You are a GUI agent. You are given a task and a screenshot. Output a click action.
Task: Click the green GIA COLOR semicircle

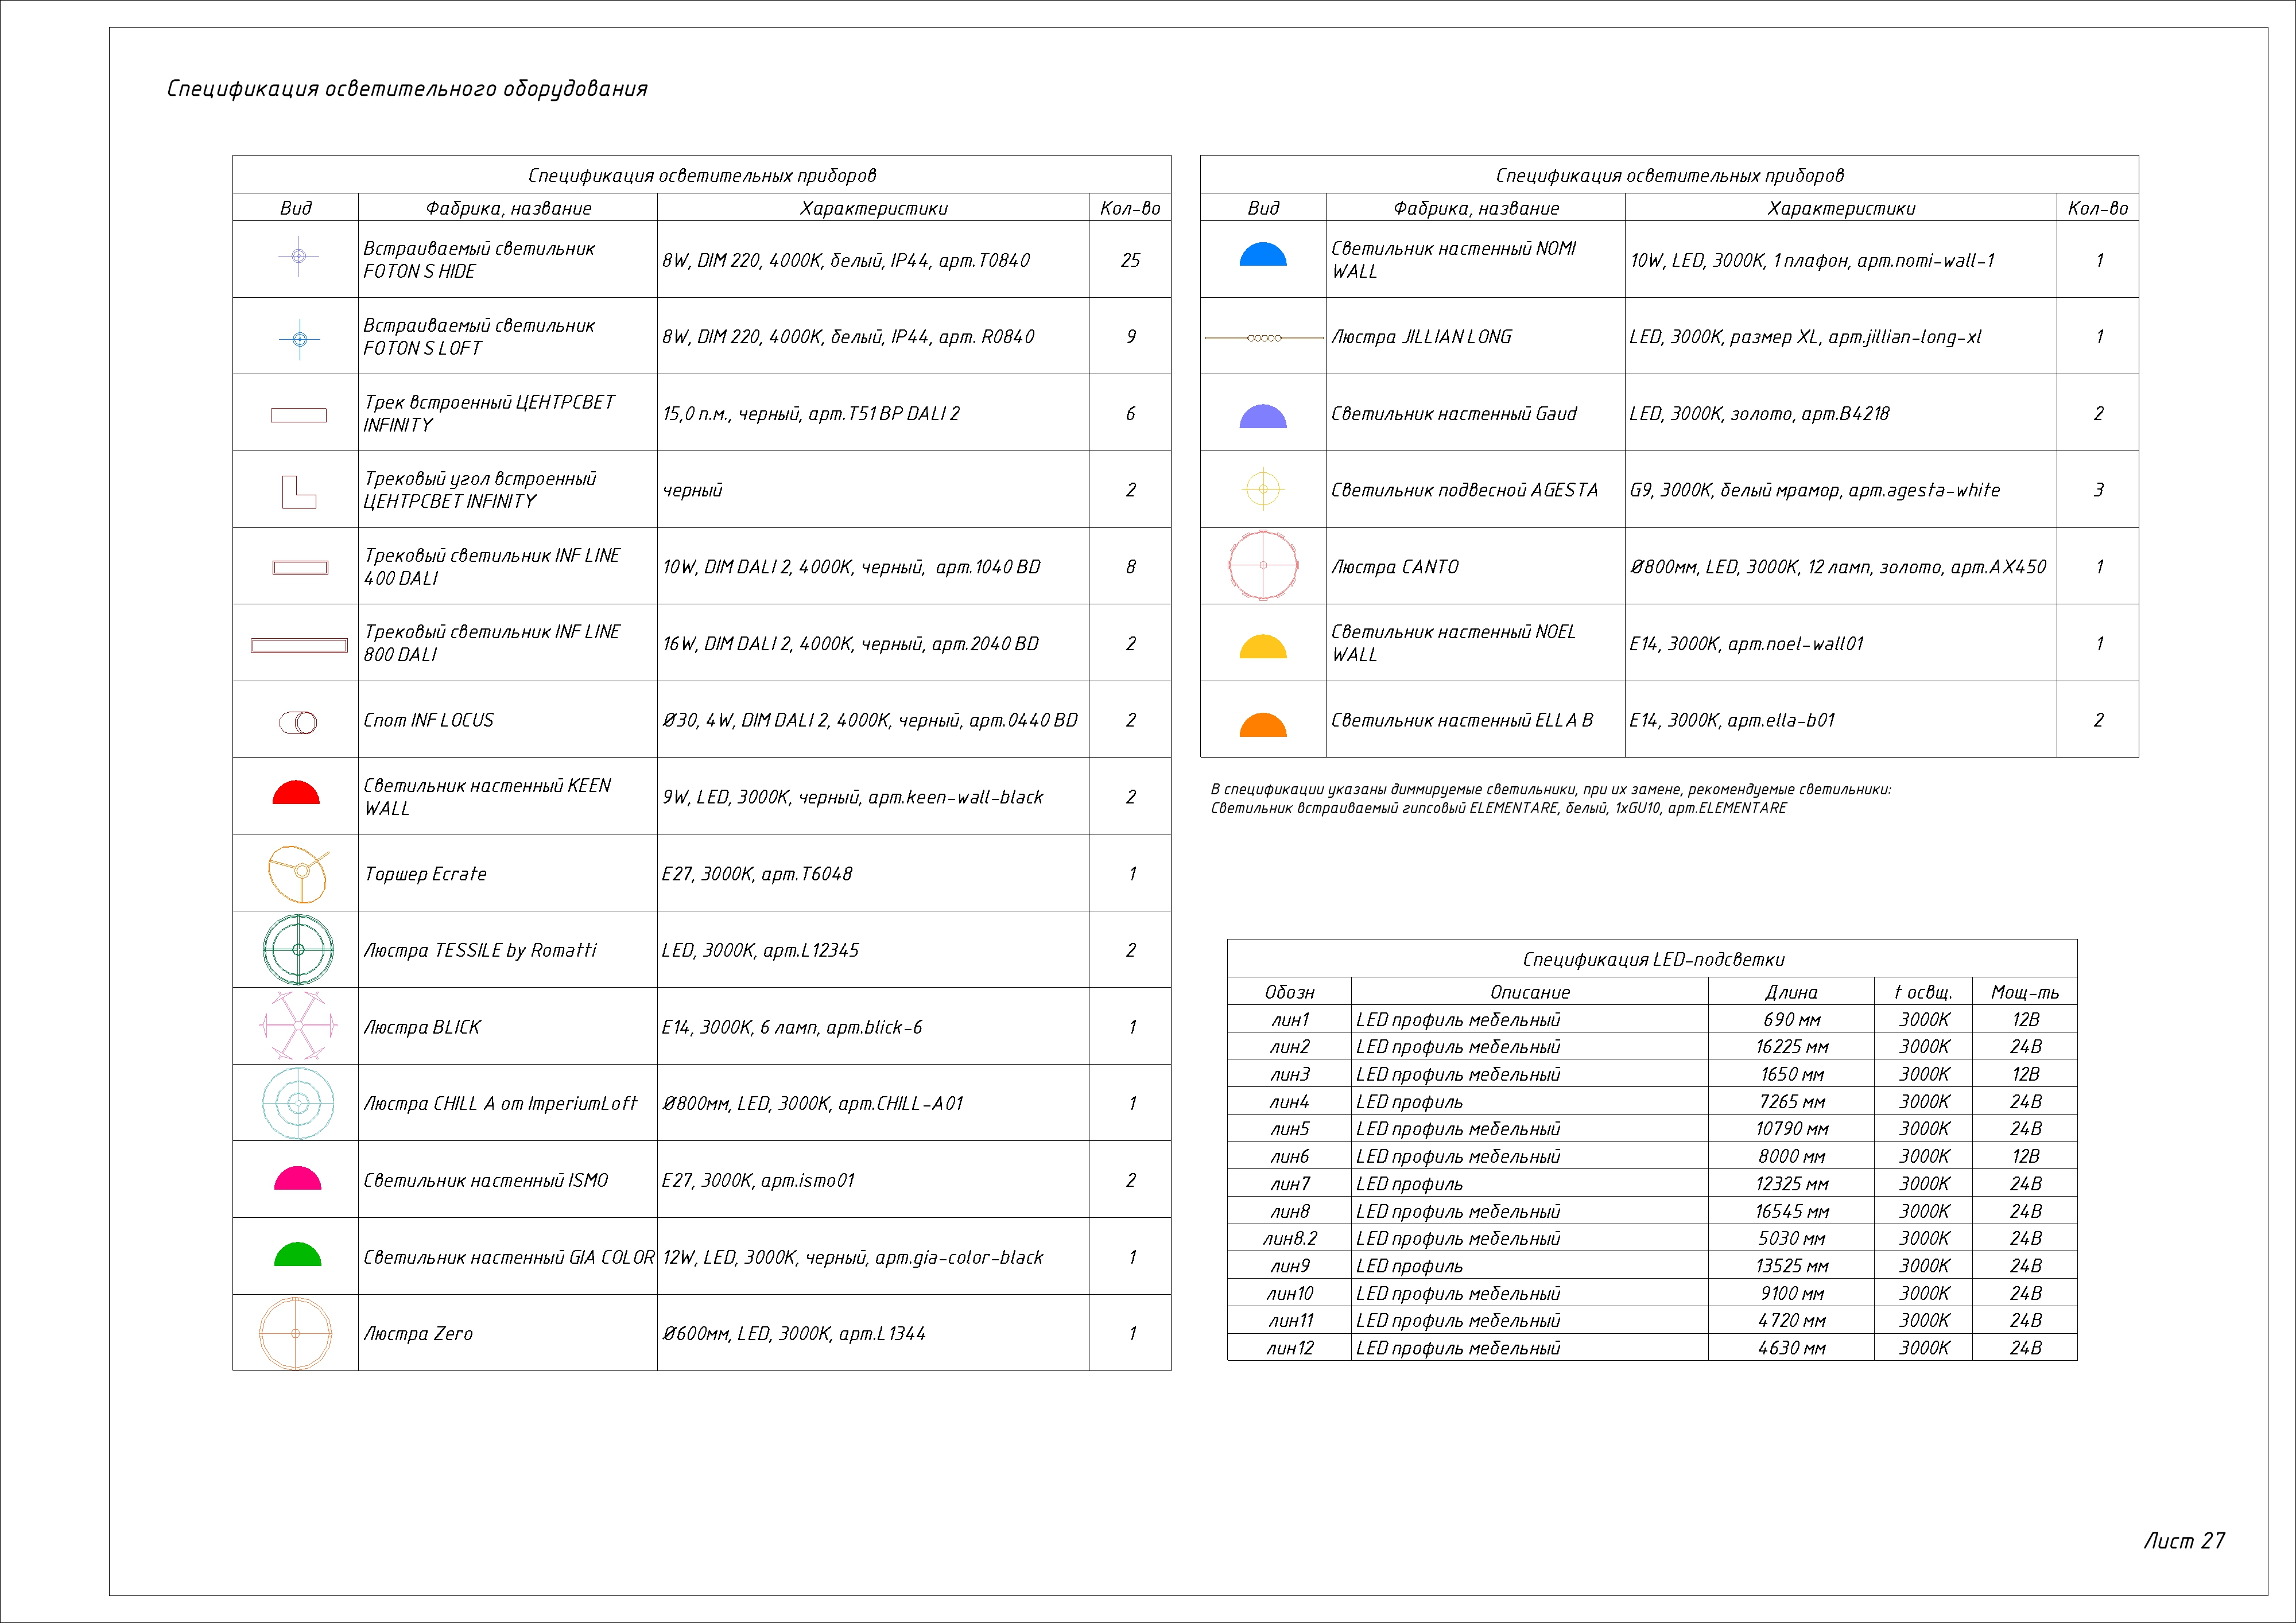tap(297, 1256)
